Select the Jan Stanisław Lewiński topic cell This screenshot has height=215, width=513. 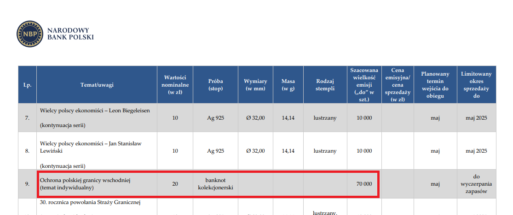91,147
